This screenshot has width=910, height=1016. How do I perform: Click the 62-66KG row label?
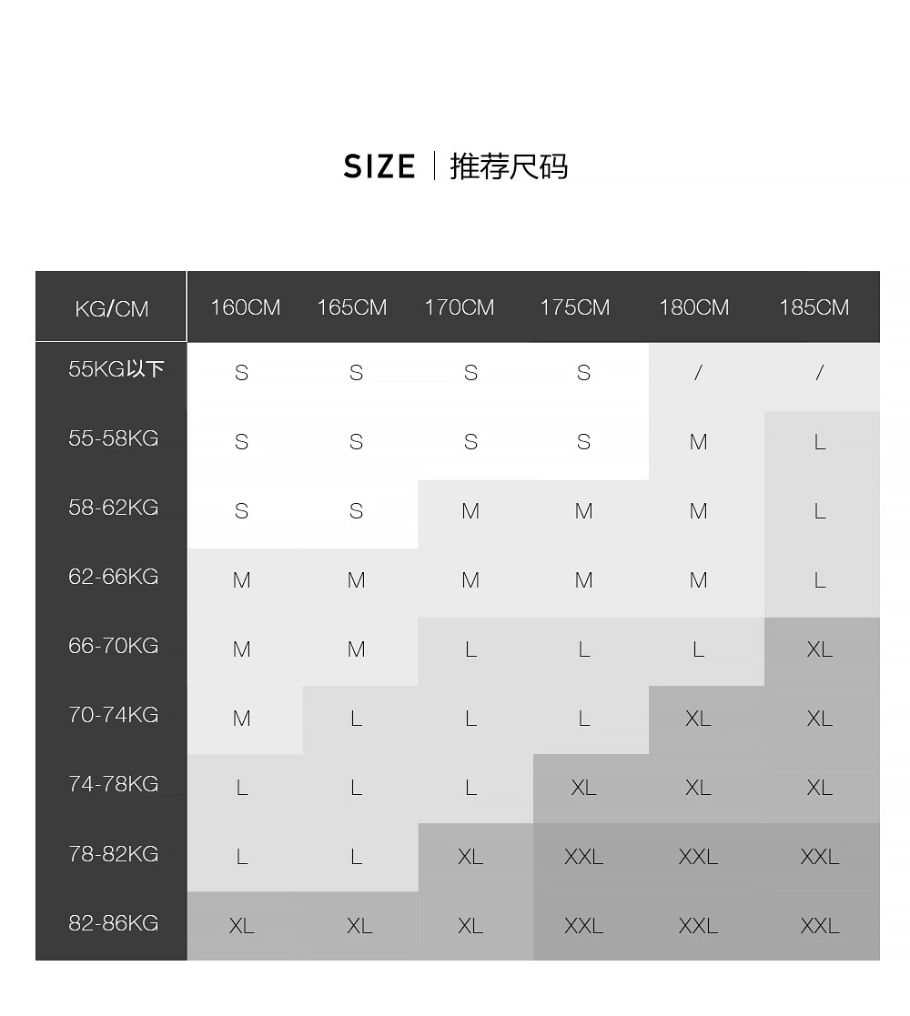click(113, 577)
